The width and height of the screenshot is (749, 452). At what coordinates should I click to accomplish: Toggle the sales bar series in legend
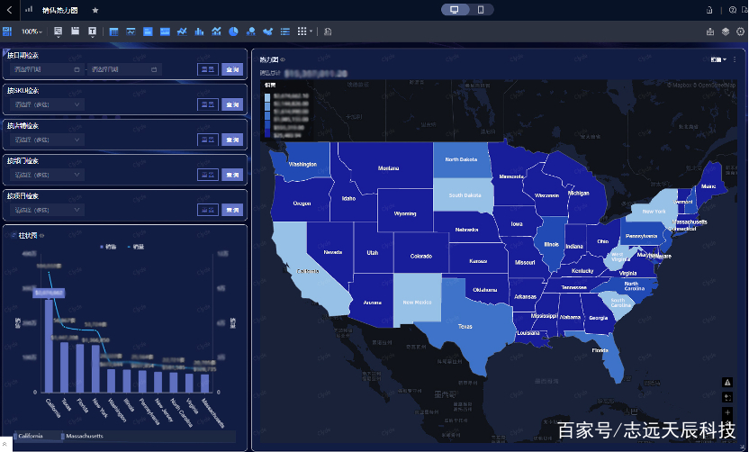pyautogui.click(x=108, y=247)
